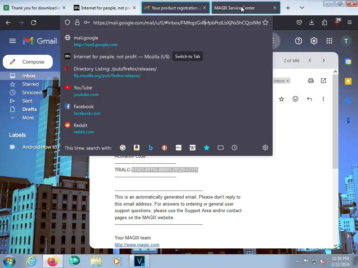Open a new browser tab
The height and width of the screenshot is (268, 358).
click(288, 8)
